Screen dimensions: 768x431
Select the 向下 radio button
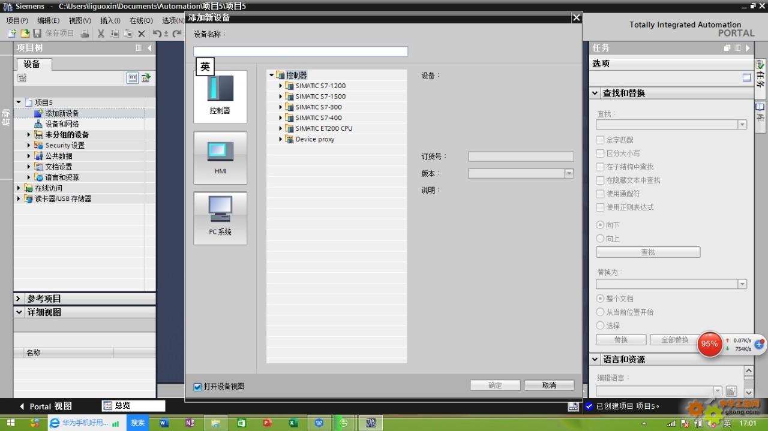pos(600,225)
